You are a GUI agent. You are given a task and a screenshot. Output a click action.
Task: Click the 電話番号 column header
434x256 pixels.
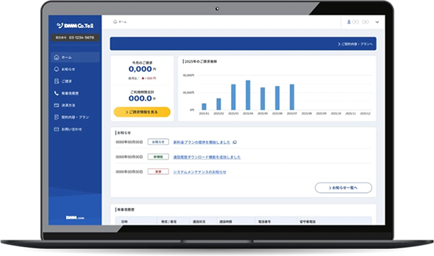tap(264, 221)
